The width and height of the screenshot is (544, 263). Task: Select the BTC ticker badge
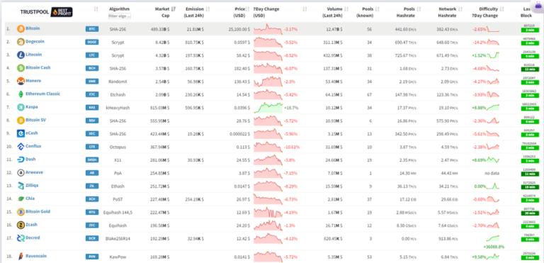click(92, 29)
